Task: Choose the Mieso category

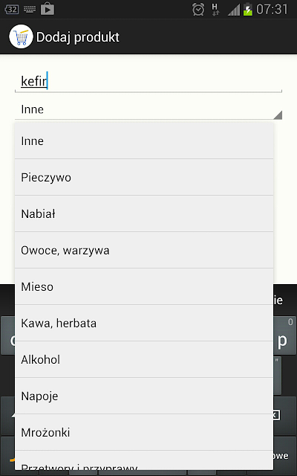Action: click(144, 286)
